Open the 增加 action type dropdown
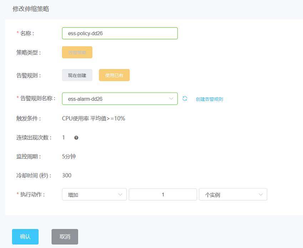Viewport: 303px width, 248px height. (94, 194)
